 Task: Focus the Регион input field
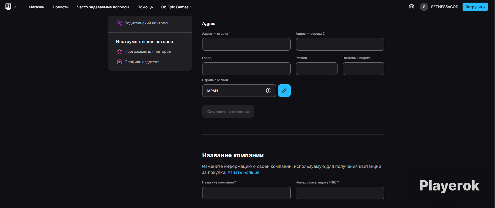(x=317, y=69)
